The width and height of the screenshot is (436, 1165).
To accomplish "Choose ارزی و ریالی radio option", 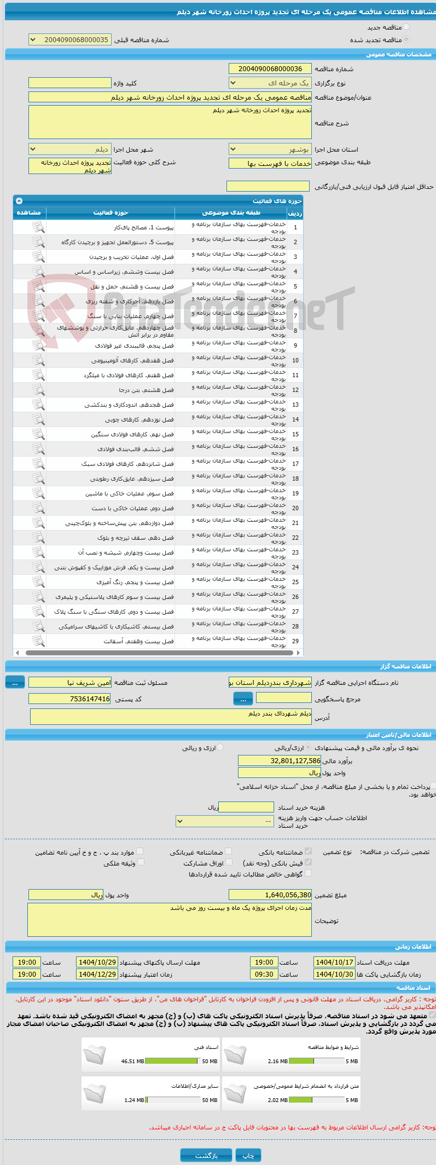I will point(220,747).
